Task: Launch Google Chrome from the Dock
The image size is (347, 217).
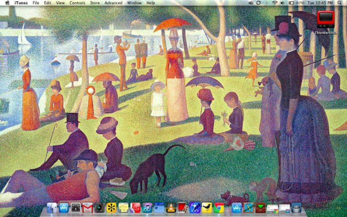Action: tap(219, 208)
